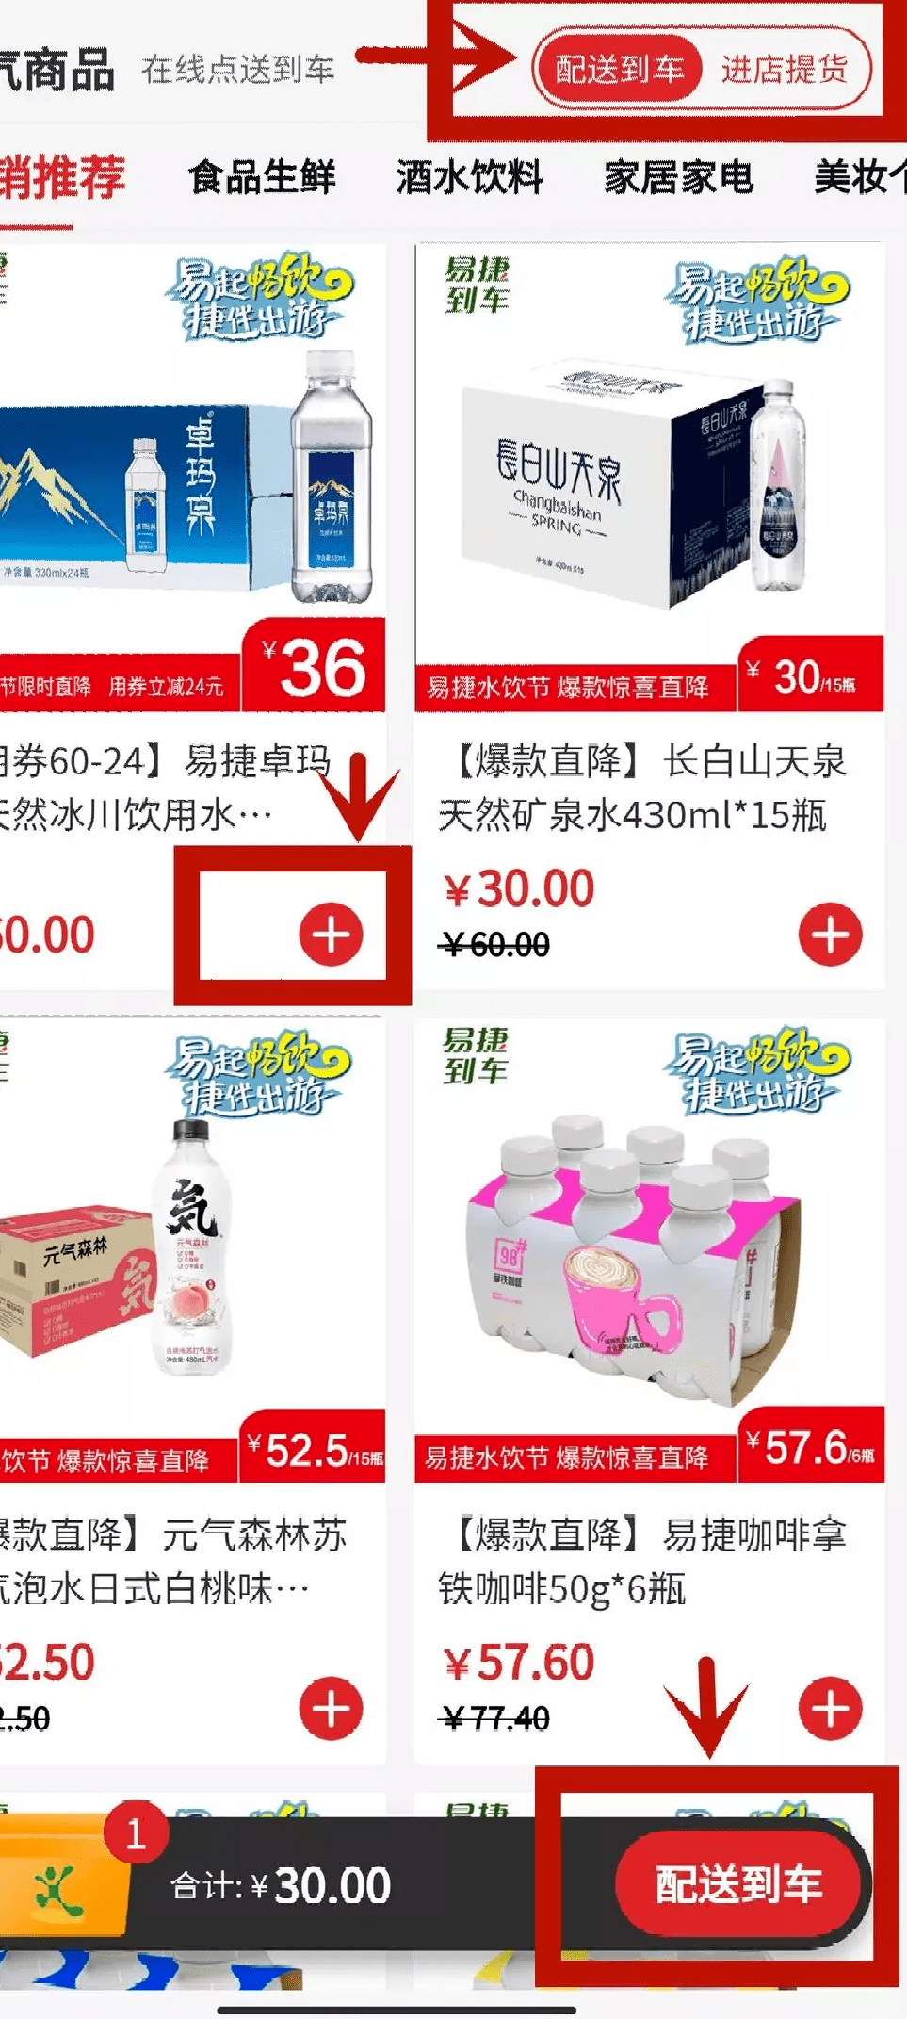This screenshot has width=907, height=2019.
Task: View the 长白山天泉 product image
Action: pyautogui.click(x=649, y=477)
